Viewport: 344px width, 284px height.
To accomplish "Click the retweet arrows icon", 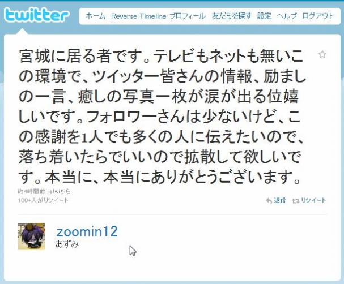I will [295, 201].
